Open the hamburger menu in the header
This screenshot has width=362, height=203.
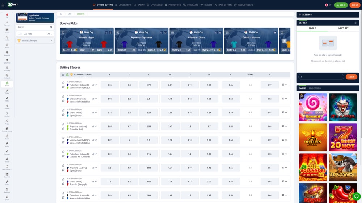pyautogui.click(x=3, y=5)
